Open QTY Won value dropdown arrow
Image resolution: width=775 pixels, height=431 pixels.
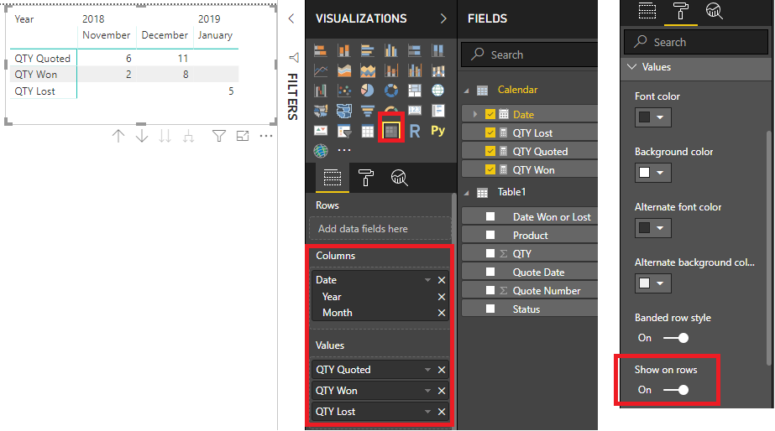point(427,391)
